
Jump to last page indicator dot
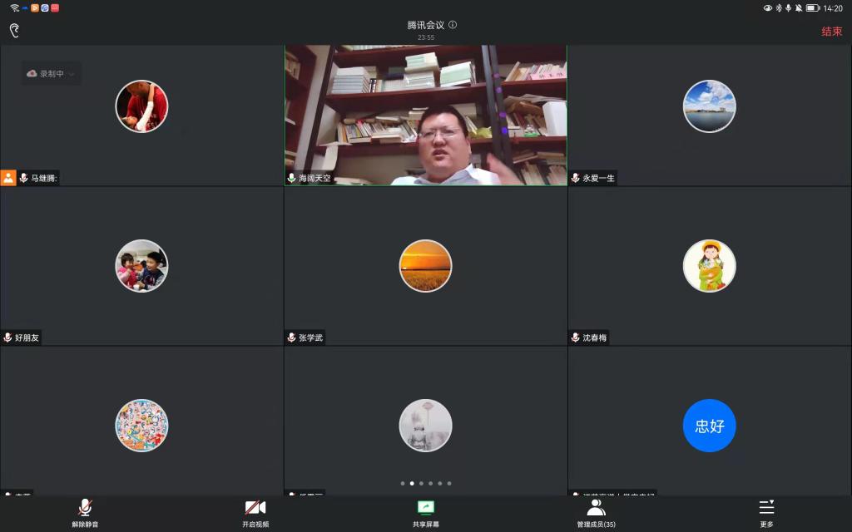click(x=449, y=483)
